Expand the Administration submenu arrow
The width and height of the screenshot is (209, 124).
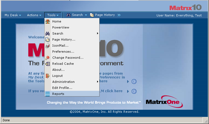[98, 82]
